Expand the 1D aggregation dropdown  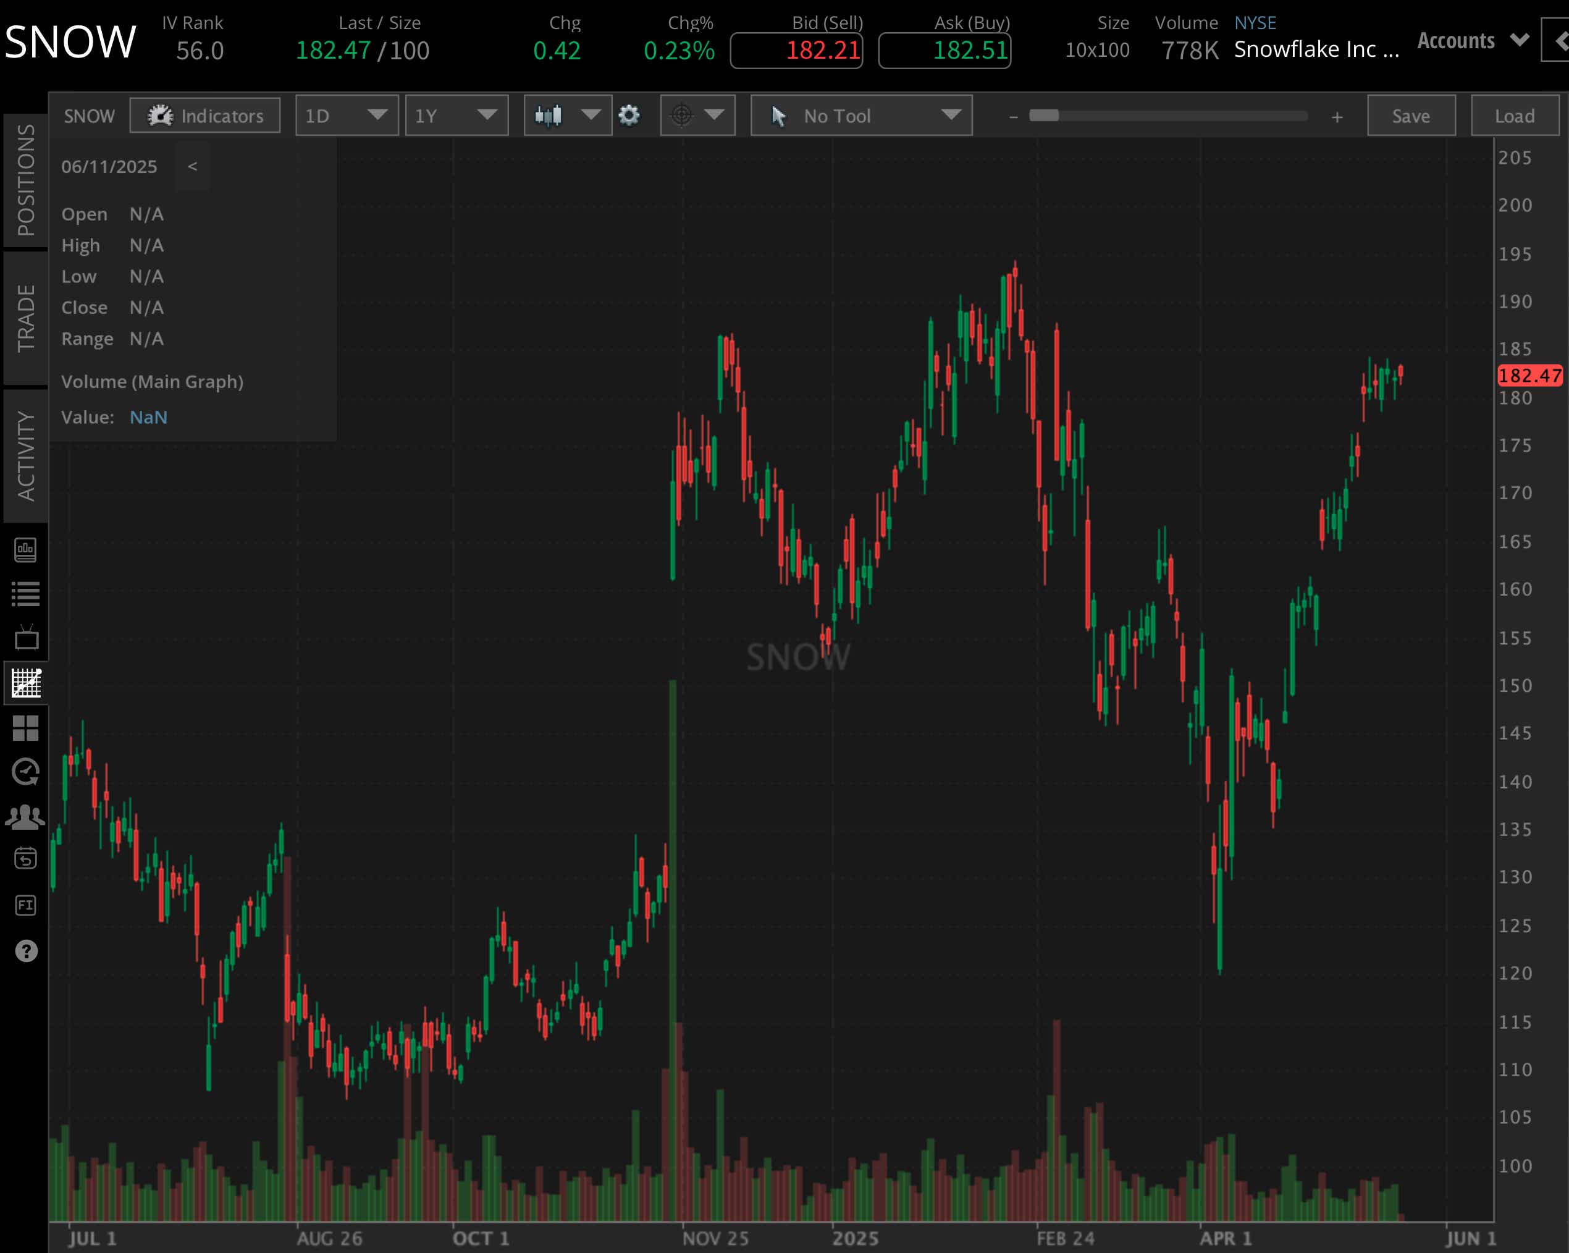[347, 116]
